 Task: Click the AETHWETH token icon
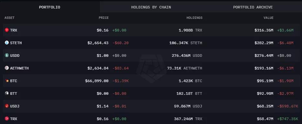click(7, 68)
